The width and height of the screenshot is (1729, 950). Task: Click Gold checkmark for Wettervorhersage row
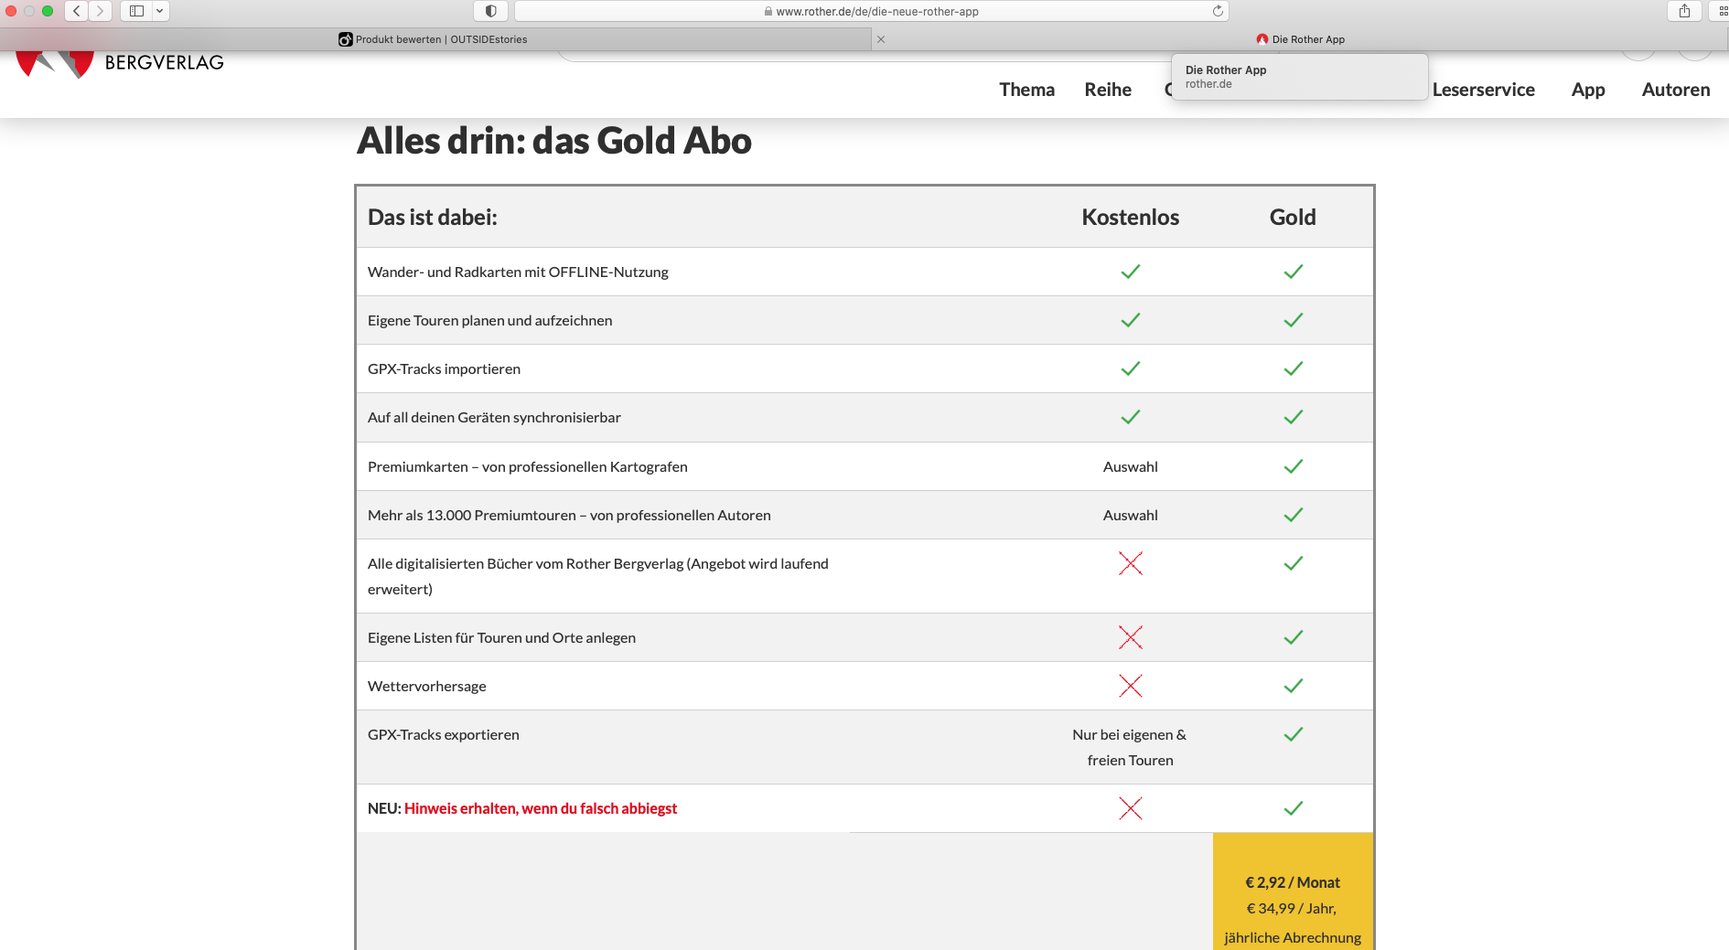coord(1294,686)
